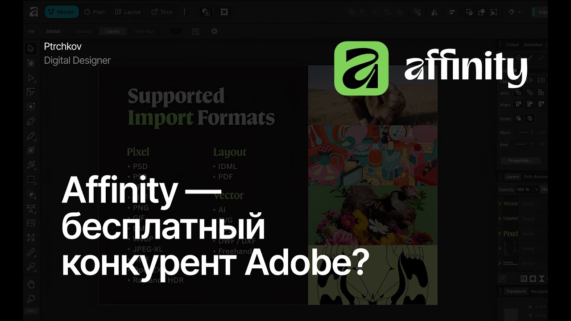Screen dimensions: 571x321
Task: Select the Place Image tool
Action: point(31,223)
